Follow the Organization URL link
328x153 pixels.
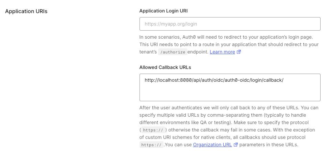(x=212, y=145)
